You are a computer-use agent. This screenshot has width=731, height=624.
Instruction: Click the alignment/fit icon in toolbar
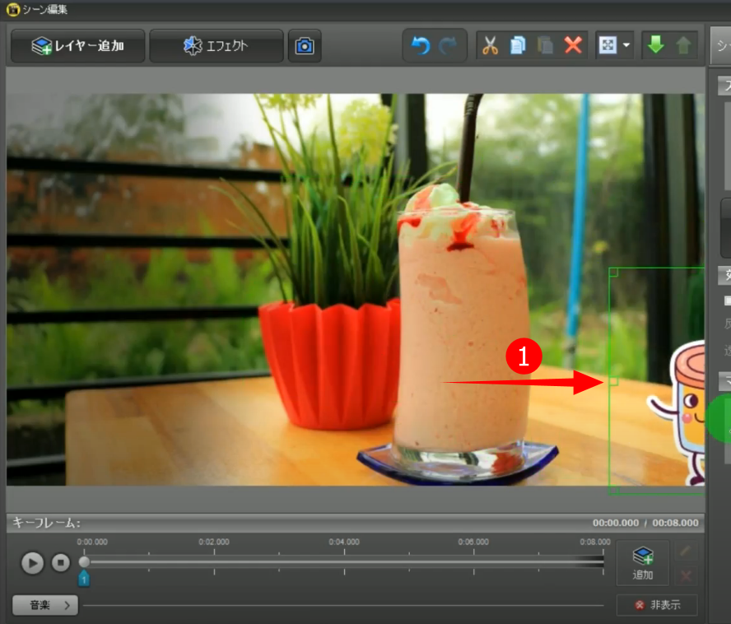click(608, 46)
